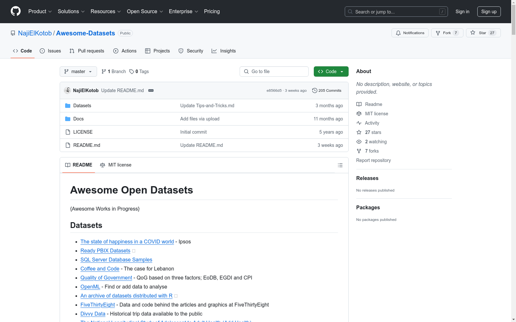The height and width of the screenshot is (322, 516).
Task: Click the Sign up button
Action: (x=489, y=12)
